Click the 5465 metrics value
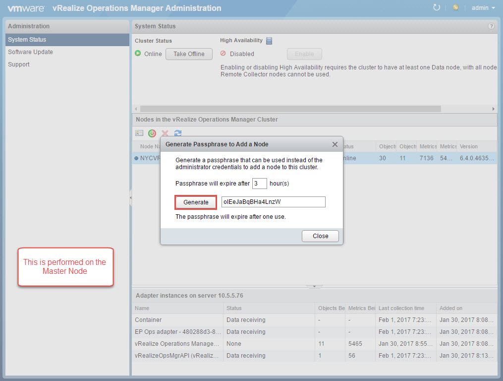This screenshot has width=503, height=381. point(355,344)
